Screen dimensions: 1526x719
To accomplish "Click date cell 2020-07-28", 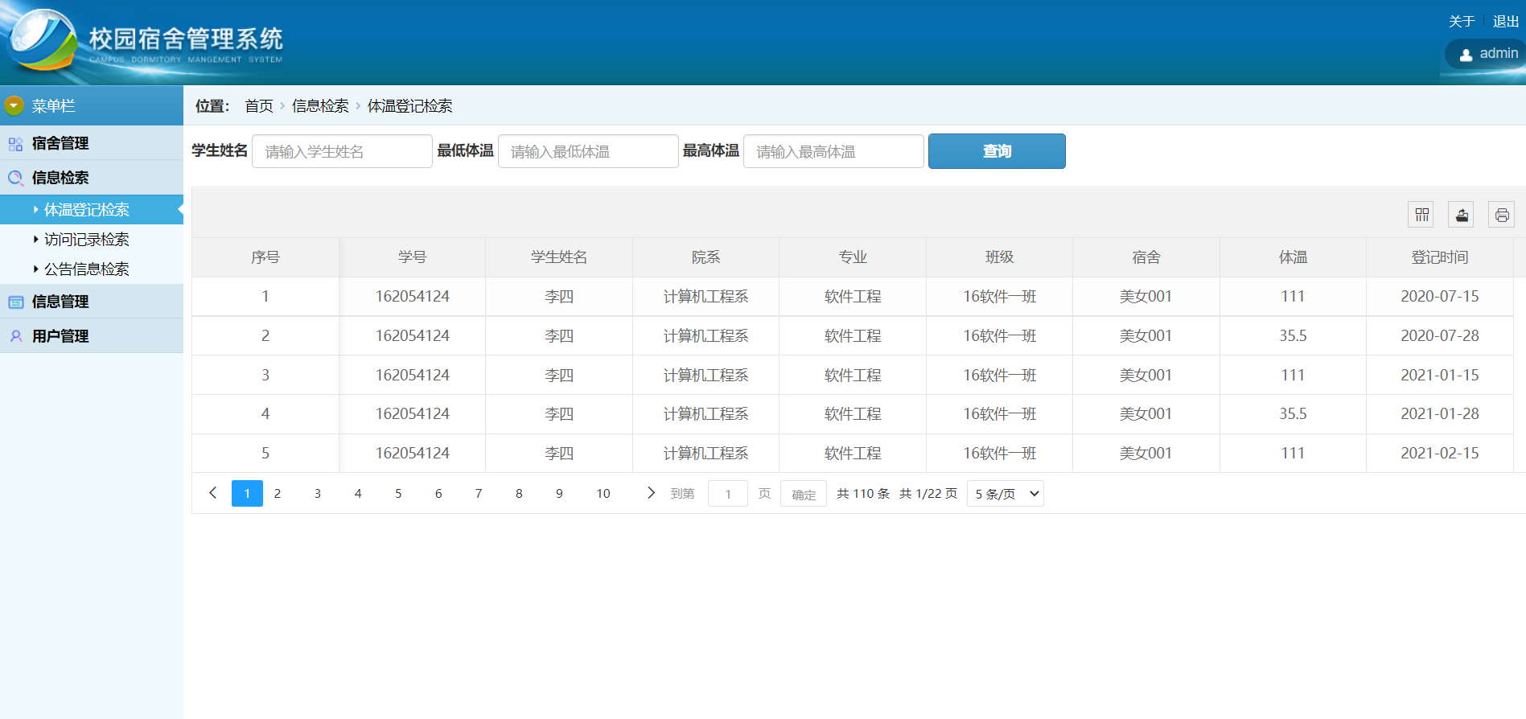I will [1440, 335].
